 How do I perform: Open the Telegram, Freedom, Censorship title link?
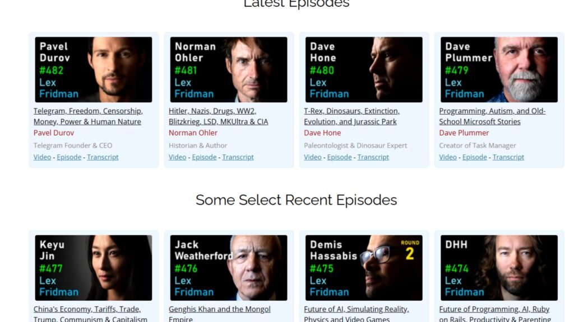point(88,116)
